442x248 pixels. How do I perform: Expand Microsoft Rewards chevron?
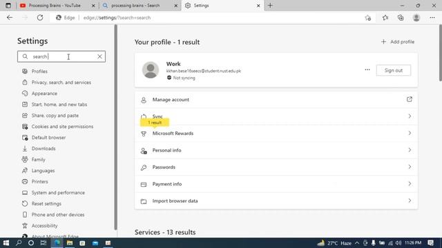point(410,133)
